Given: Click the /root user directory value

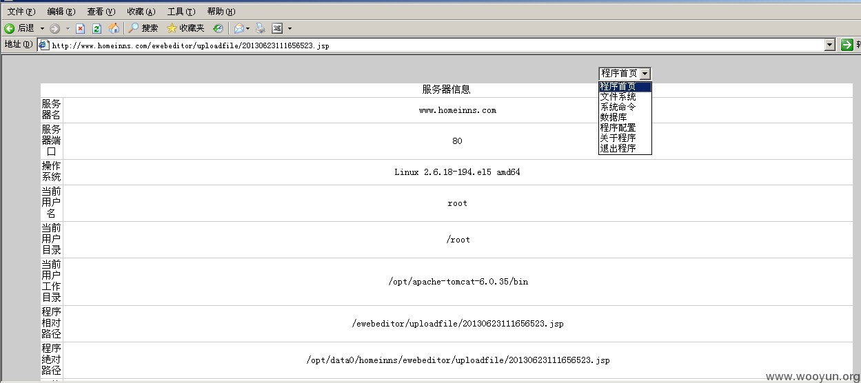Looking at the screenshot, I should [458, 240].
